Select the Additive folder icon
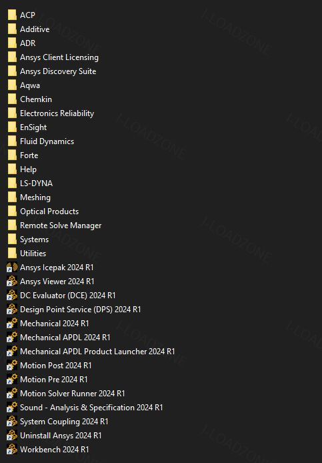The width and height of the screenshot is (322, 463). point(12,29)
